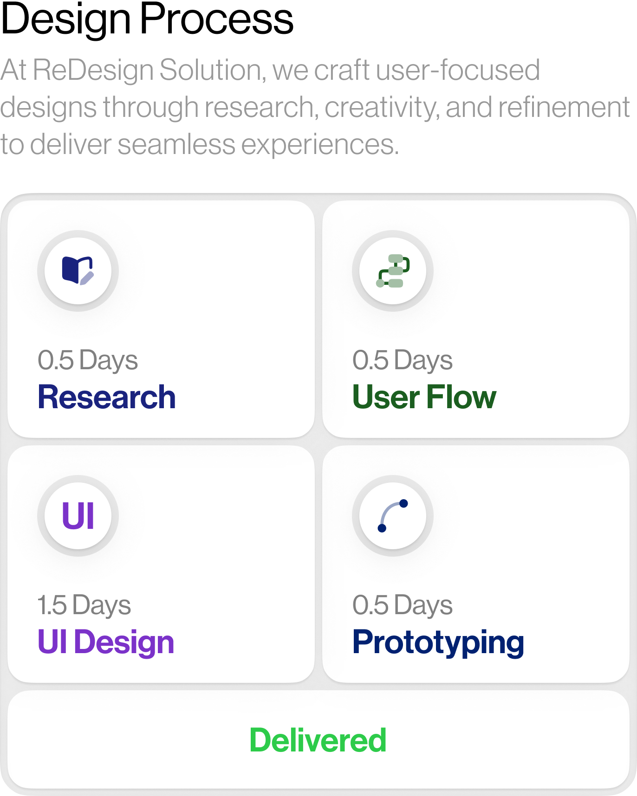Click 0.5 Days label above Prototyping
The image size is (637, 796).
(x=403, y=605)
